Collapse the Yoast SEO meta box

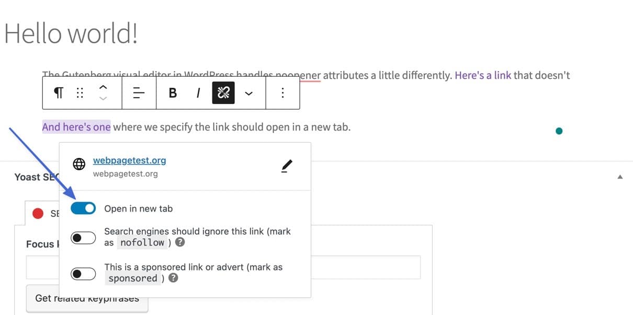620,178
